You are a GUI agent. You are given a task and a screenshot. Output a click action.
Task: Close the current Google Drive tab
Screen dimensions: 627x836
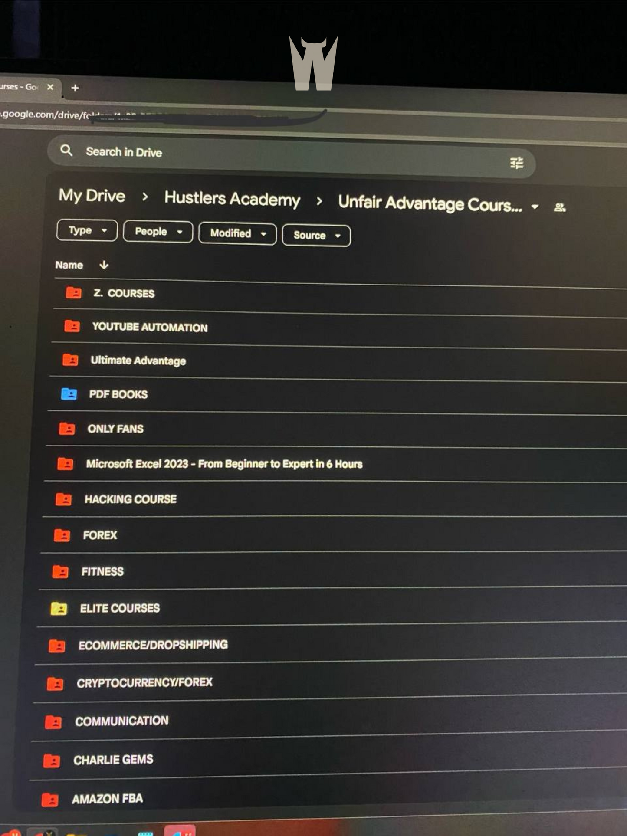[x=50, y=87]
